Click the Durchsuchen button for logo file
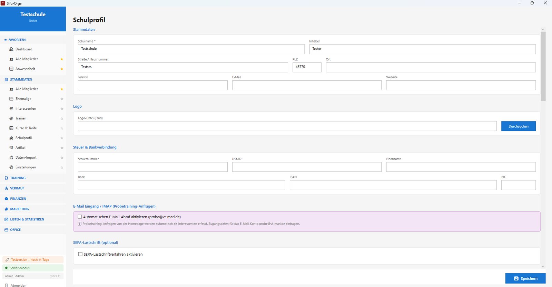 coord(518,126)
